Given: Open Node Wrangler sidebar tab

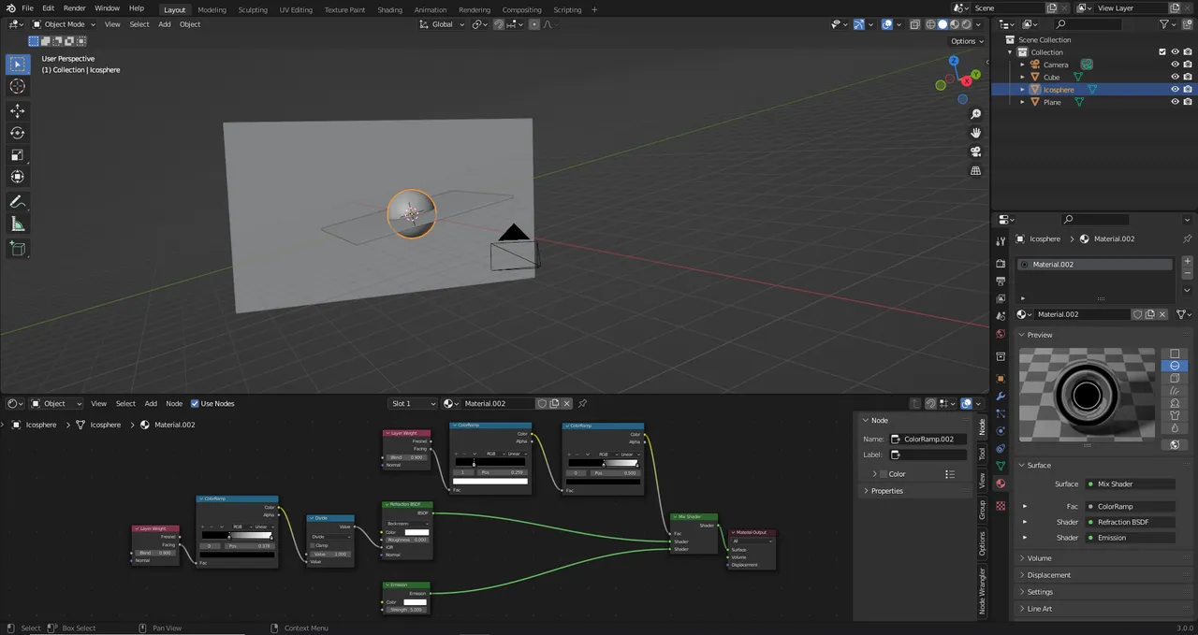Looking at the screenshot, I should [x=982, y=590].
